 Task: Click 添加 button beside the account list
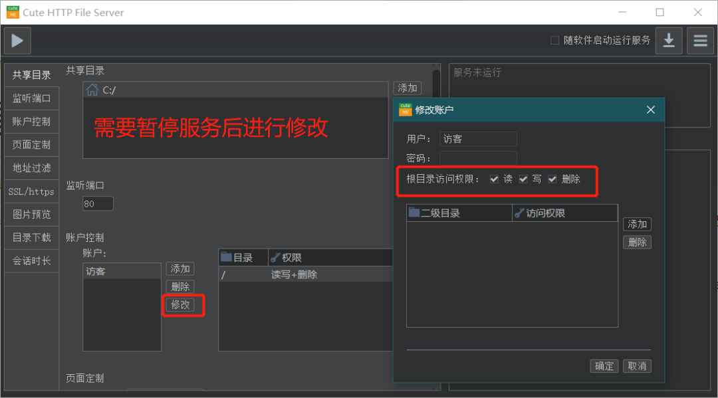tap(180, 268)
